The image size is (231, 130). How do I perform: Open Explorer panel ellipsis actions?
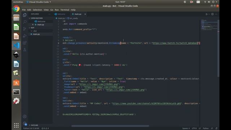[49, 14]
